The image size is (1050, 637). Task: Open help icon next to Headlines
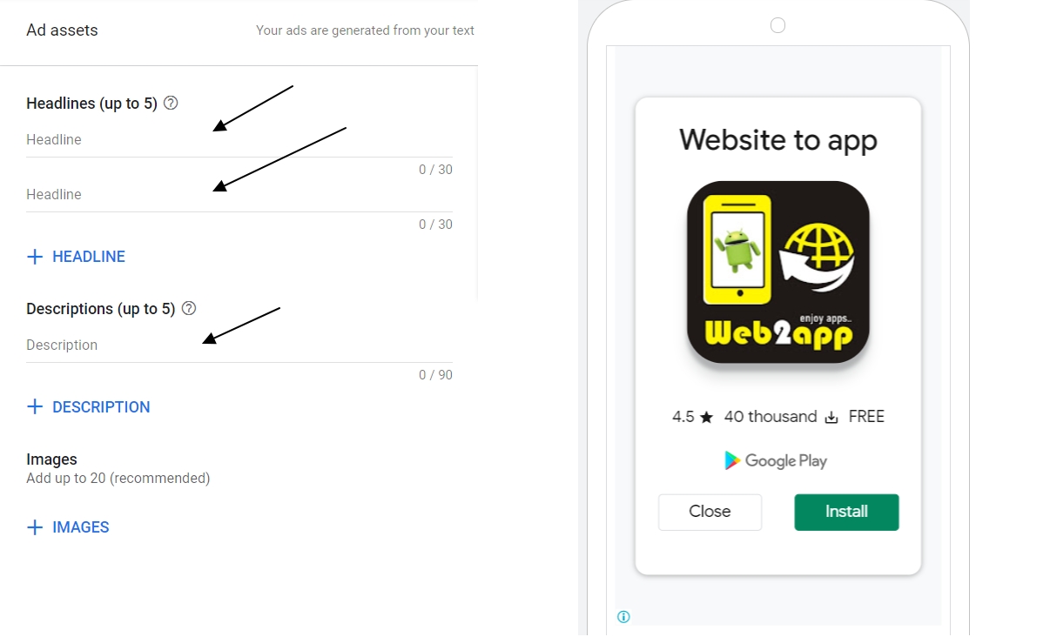tap(171, 103)
